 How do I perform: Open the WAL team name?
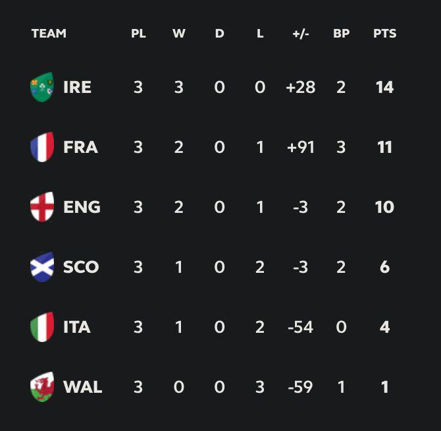pos(83,387)
